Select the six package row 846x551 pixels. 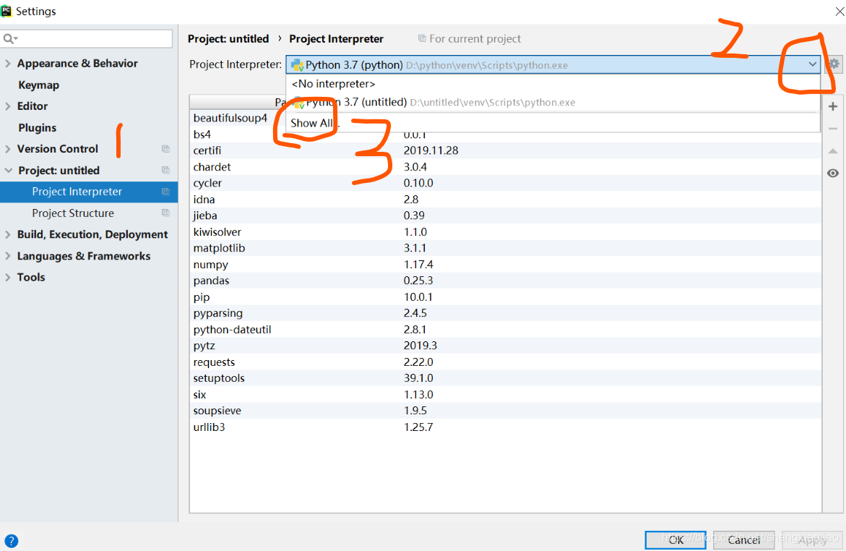[506, 394]
